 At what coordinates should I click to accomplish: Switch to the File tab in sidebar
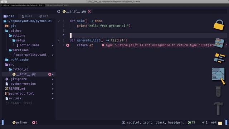click(9, 16)
